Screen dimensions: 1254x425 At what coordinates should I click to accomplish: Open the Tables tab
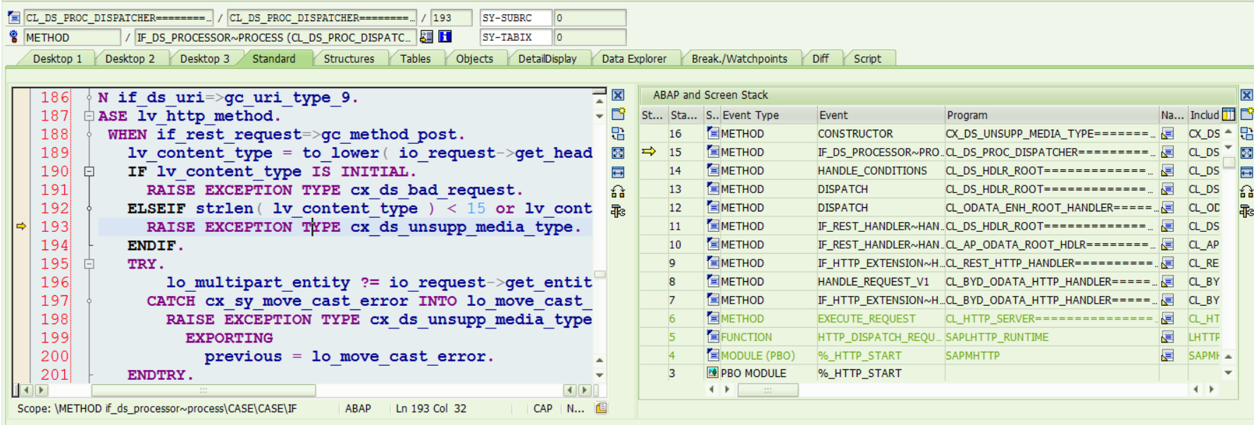tap(415, 58)
